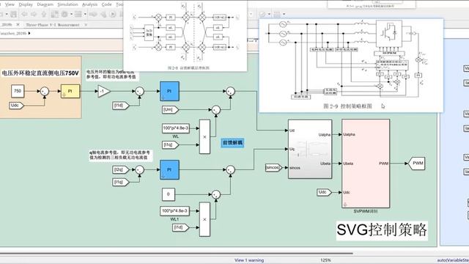Image resolution: width=469 pixels, height=264 pixels.
Task: Open the Code menu
Action: click(x=106, y=4)
